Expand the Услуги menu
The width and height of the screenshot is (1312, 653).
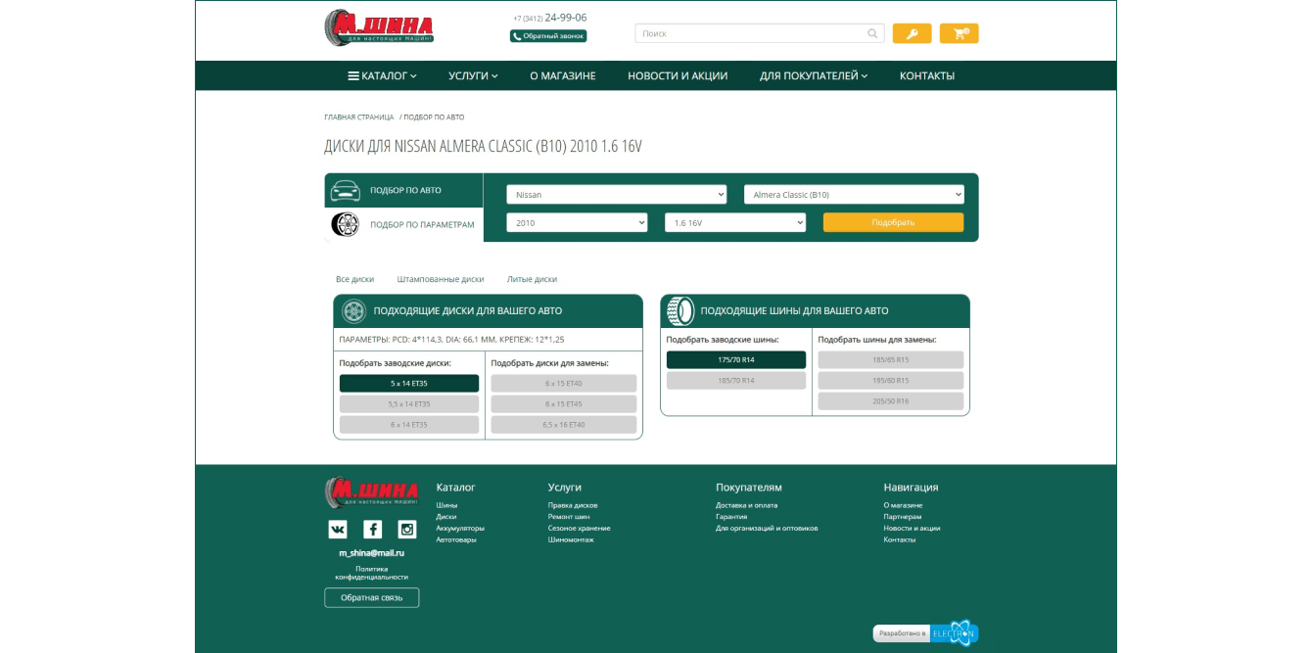(474, 75)
